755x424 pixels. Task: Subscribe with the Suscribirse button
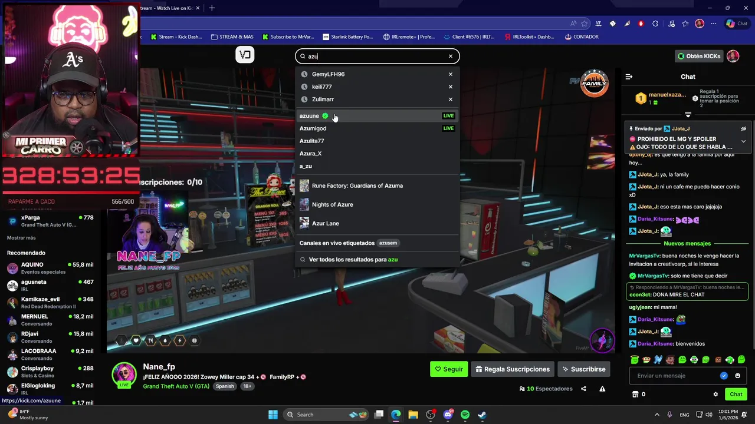[x=584, y=369]
